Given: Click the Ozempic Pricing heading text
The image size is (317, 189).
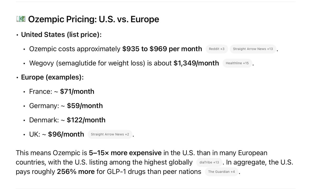Looking at the screenshot, I should coord(94,19).
